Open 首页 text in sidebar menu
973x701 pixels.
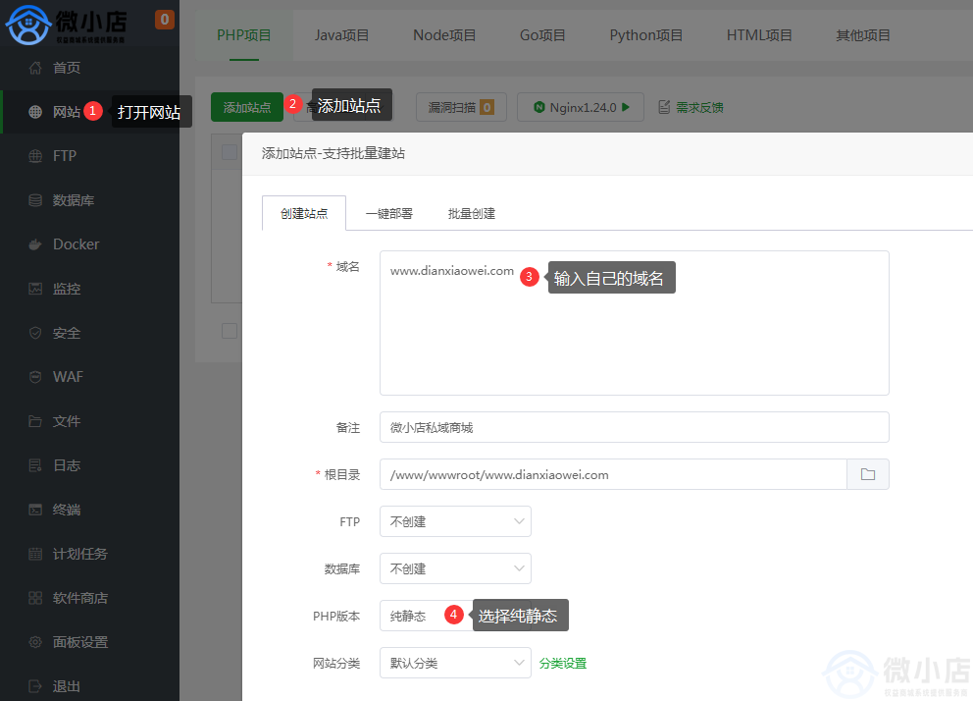click(67, 68)
